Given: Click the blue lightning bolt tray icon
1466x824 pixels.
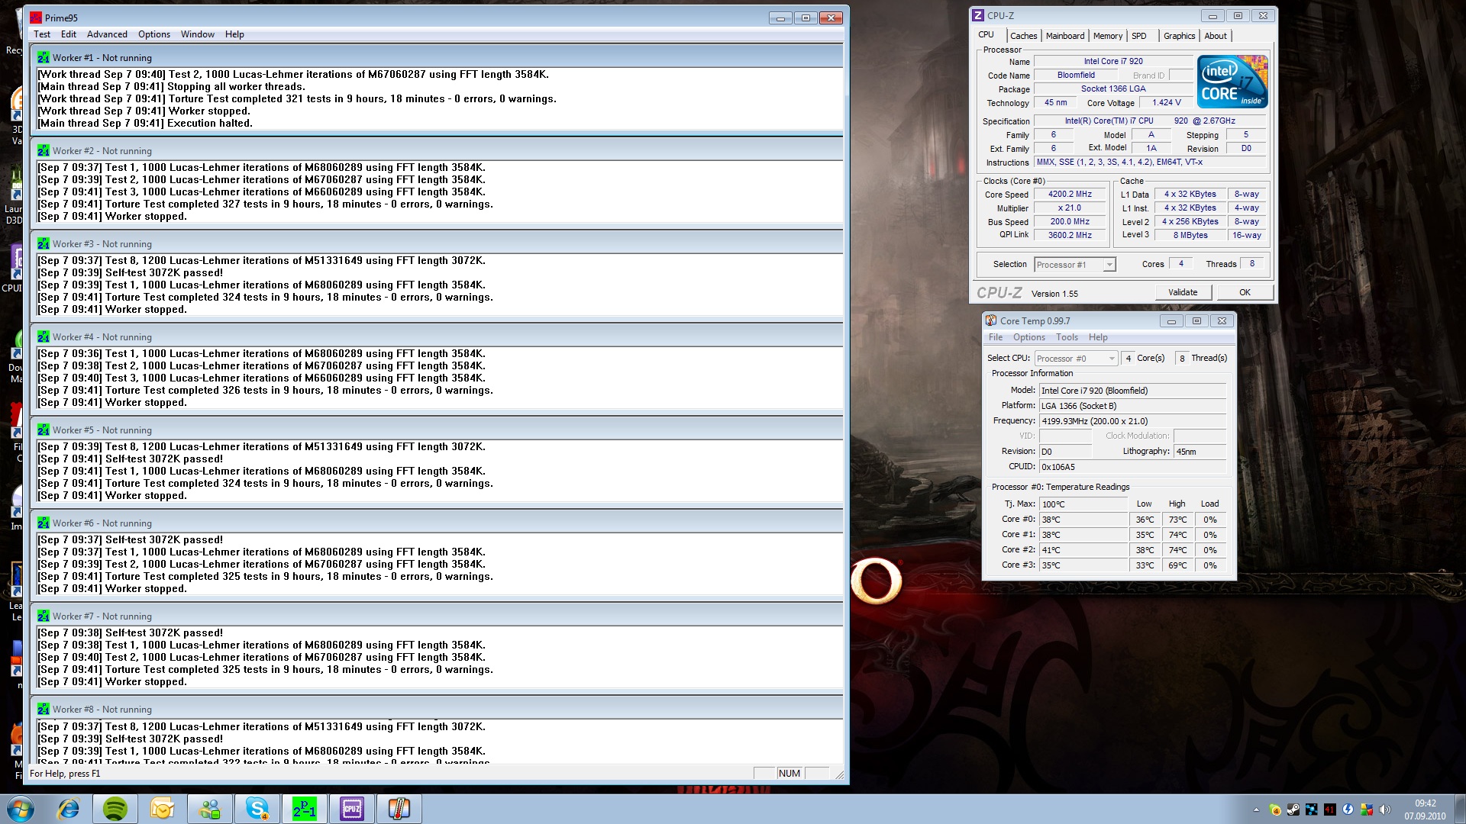Looking at the screenshot, I should pos(1348,810).
